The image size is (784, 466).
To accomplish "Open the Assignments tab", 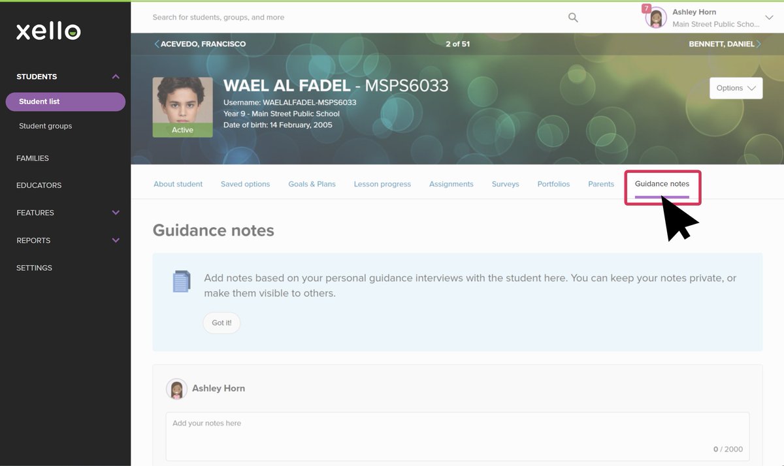I will coord(451,184).
